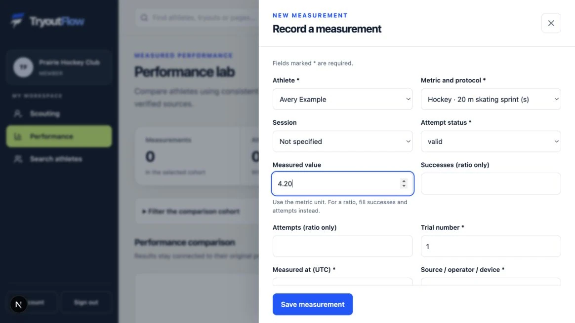Click the Measurements count card
The image size is (575, 323).
pyautogui.click(x=188, y=156)
